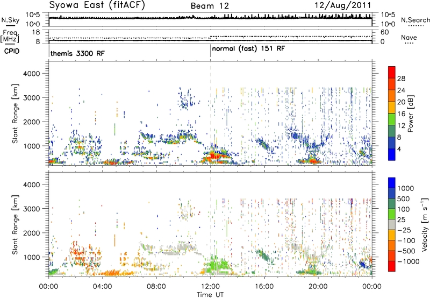Pick the blue bottom of Power colorbar

point(392,154)
